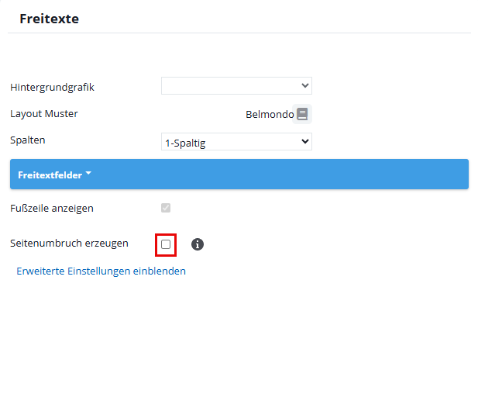Click the Hintergrundgrafik label
Screen dimensions: 478x394
click(x=52, y=87)
